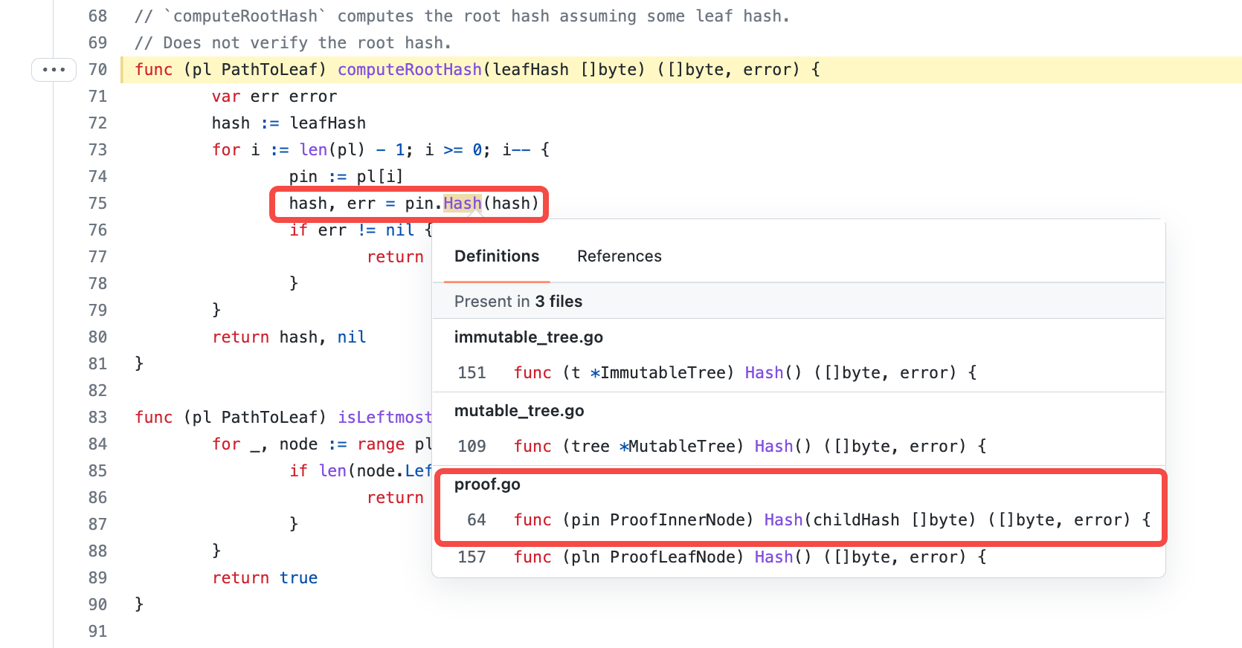Viewport: 1242px width, 648px height.
Task: Click the len call on line 73
Action: pyautogui.click(x=313, y=150)
